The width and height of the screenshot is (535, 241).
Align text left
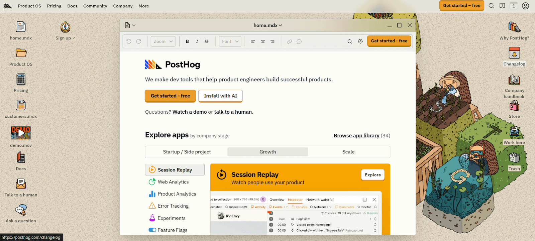point(253,41)
